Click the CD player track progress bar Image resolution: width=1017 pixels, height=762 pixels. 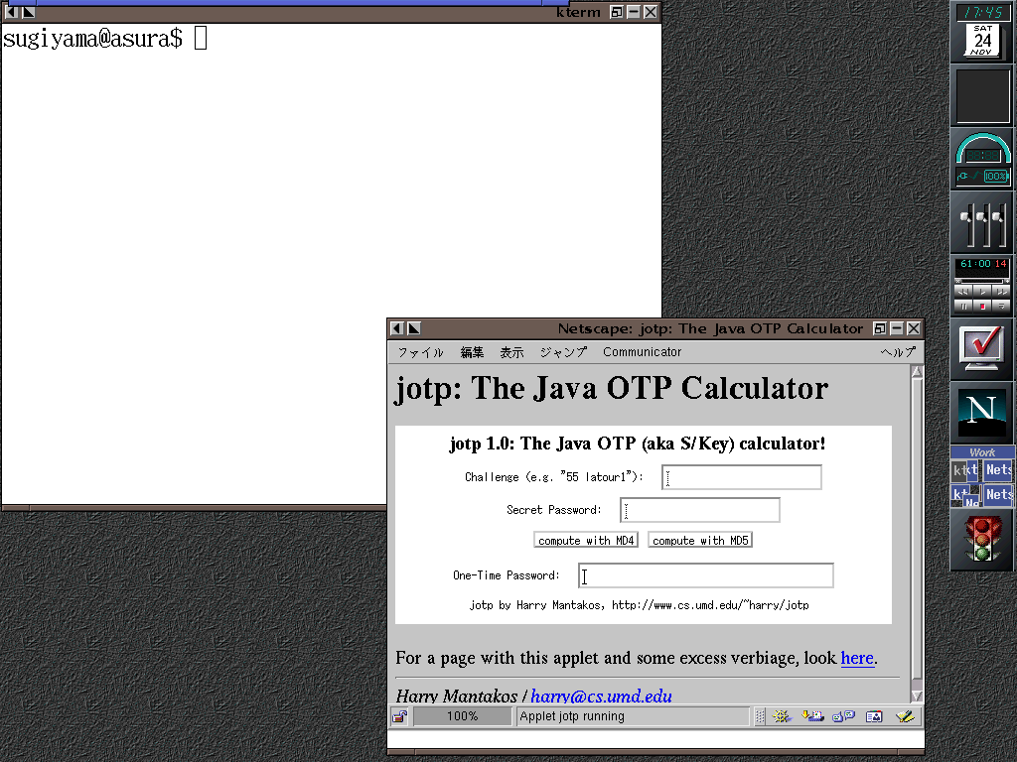(982, 281)
